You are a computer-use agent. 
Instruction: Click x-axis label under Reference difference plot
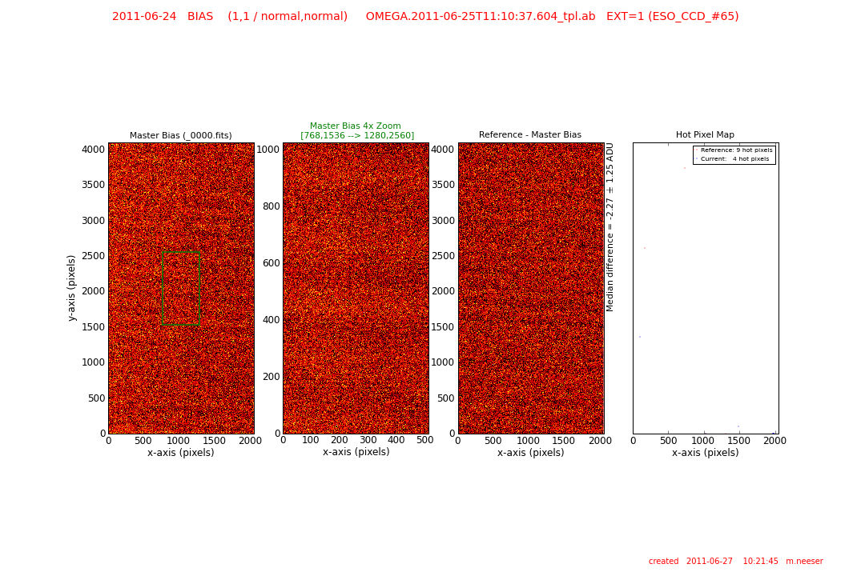pyautogui.click(x=530, y=453)
